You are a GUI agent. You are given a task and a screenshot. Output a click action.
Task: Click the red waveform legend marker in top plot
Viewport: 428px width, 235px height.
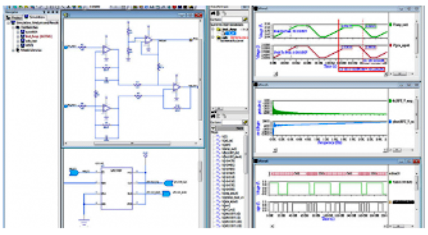(x=391, y=45)
